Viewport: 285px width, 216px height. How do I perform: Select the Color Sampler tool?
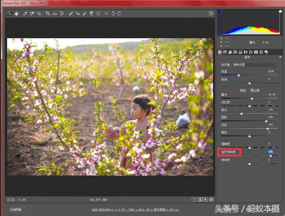[x=32, y=13]
